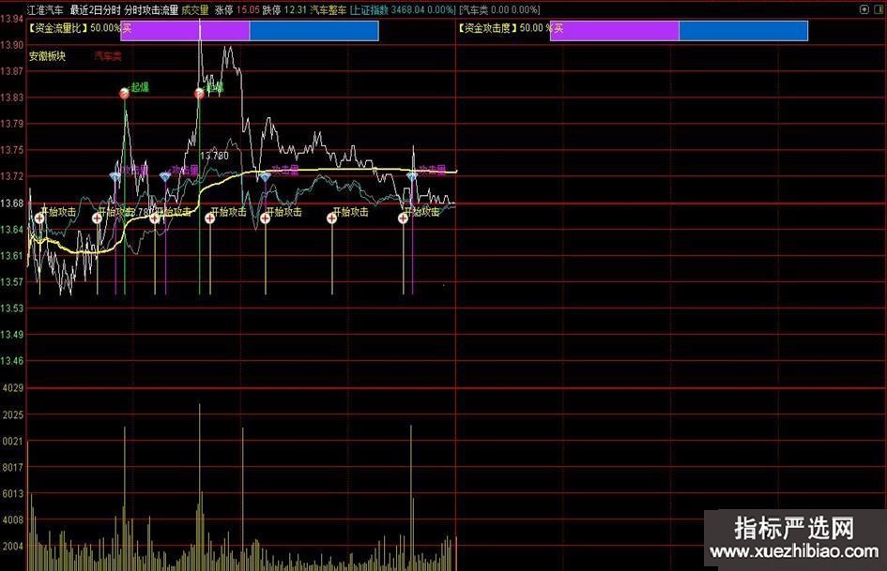Click the 汽车整车 sector label

329,9
